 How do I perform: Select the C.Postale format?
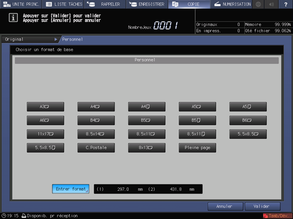pyautogui.click(x=96, y=148)
